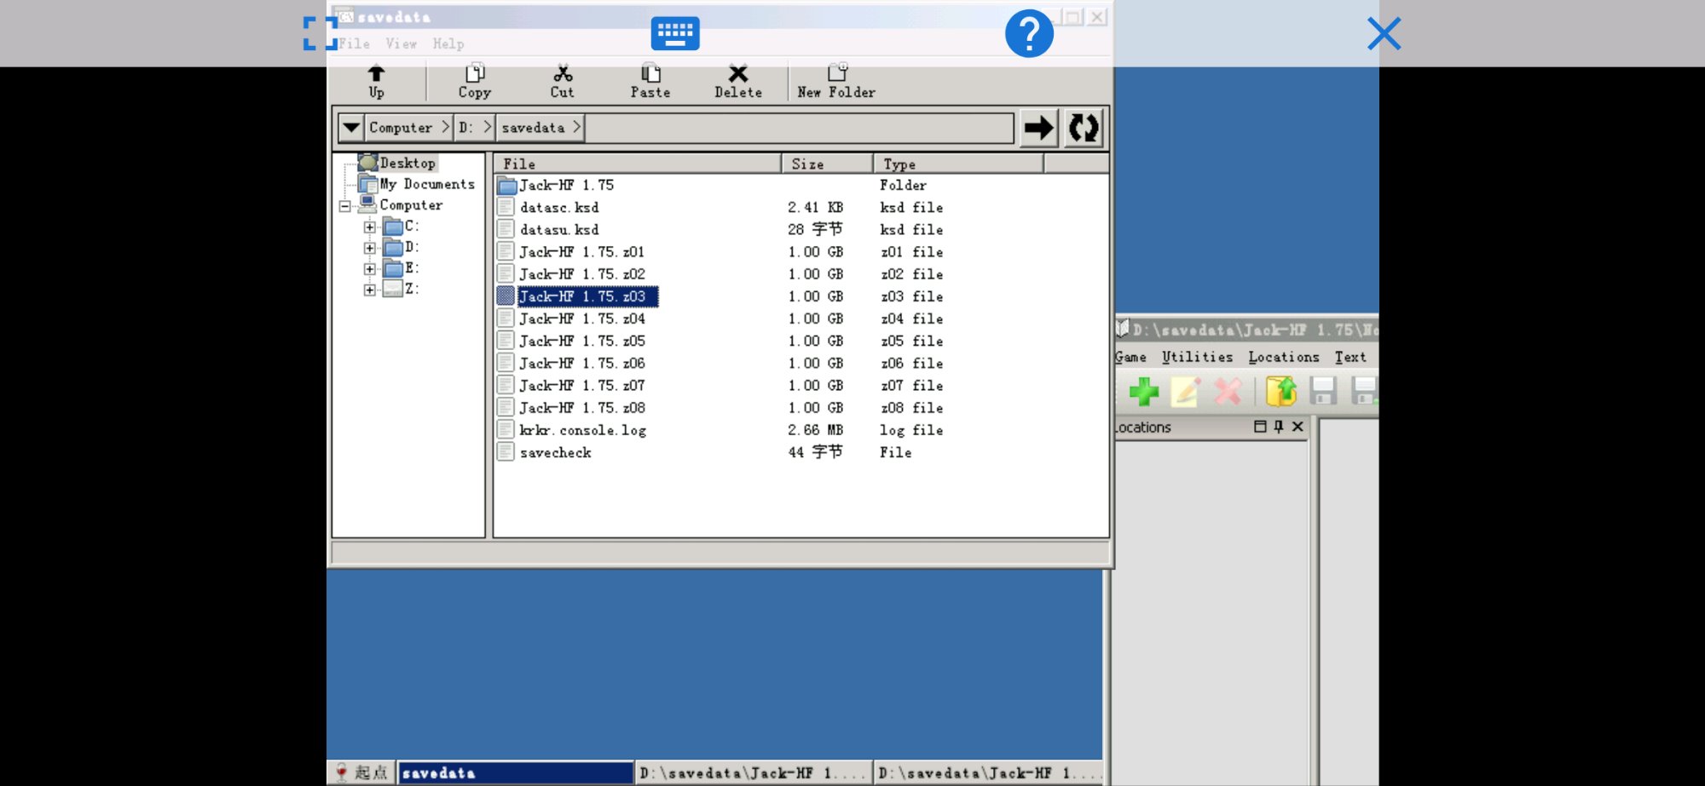Collapse the Computer tree node

[344, 206]
